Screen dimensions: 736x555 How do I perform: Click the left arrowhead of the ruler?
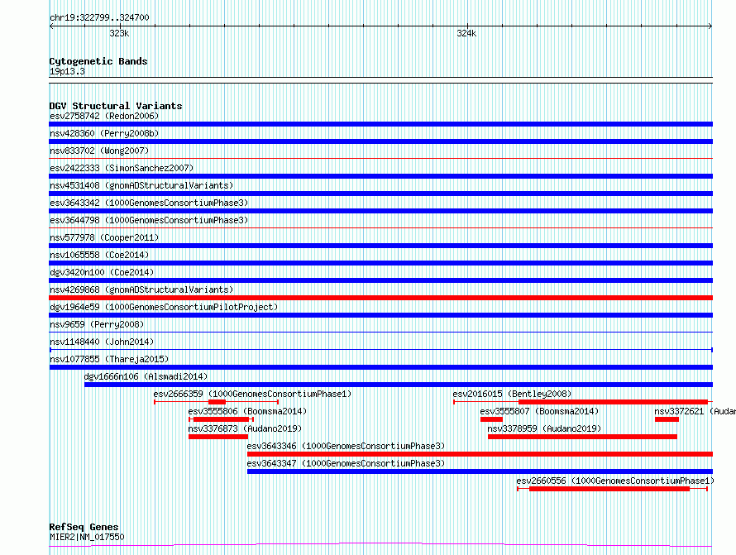pos(51,26)
